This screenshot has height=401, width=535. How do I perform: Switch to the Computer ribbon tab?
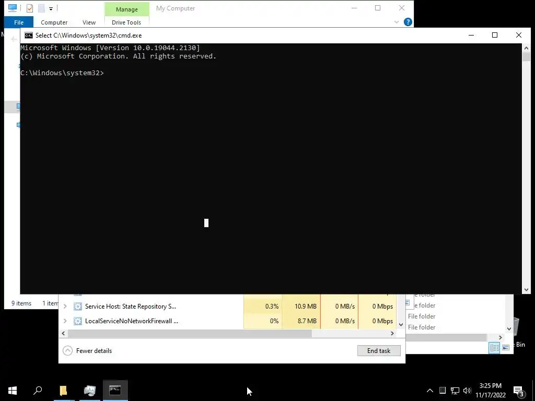tap(54, 22)
